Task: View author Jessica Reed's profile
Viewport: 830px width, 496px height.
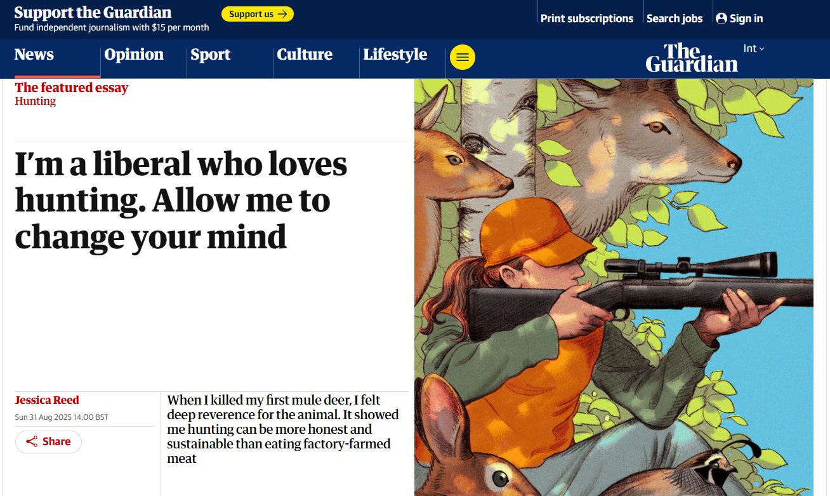Action: tap(47, 400)
